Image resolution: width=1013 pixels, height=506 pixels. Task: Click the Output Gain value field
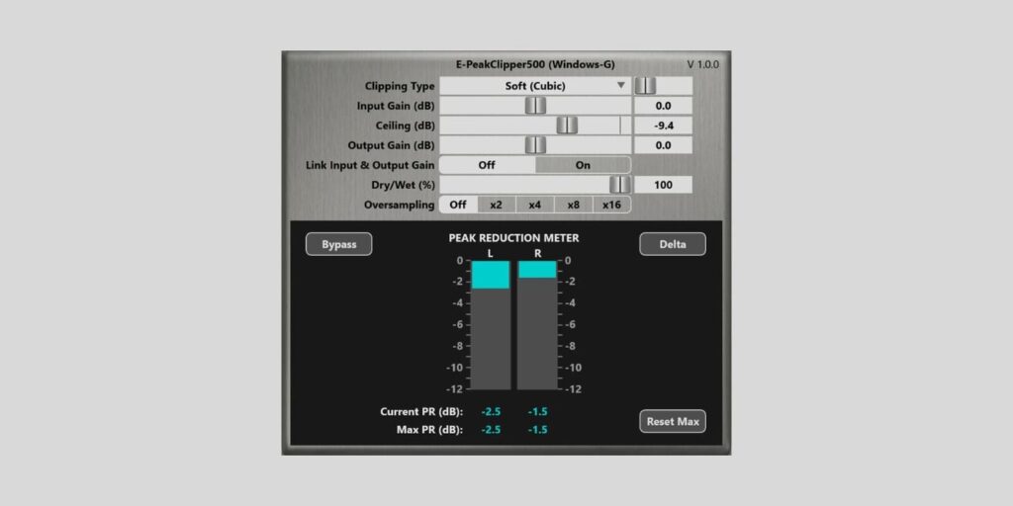(x=663, y=145)
